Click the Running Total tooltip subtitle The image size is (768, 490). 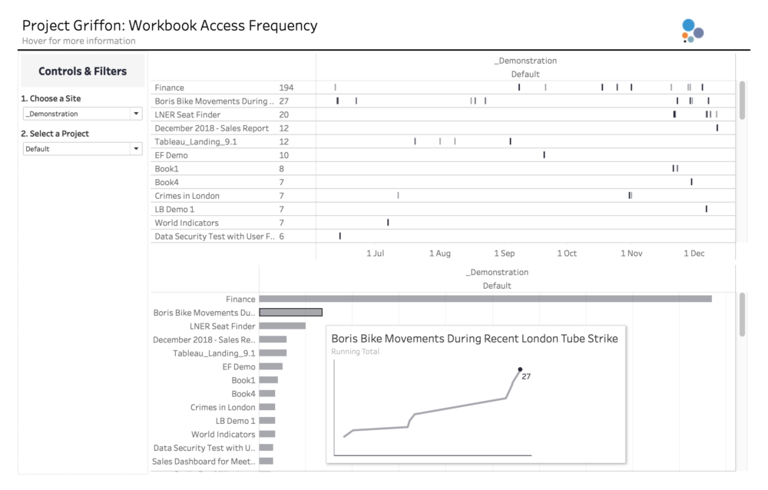tap(355, 351)
